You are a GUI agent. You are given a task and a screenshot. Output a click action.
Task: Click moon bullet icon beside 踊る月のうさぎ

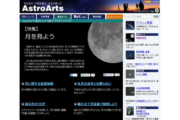pyautogui.click(x=23, y=104)
